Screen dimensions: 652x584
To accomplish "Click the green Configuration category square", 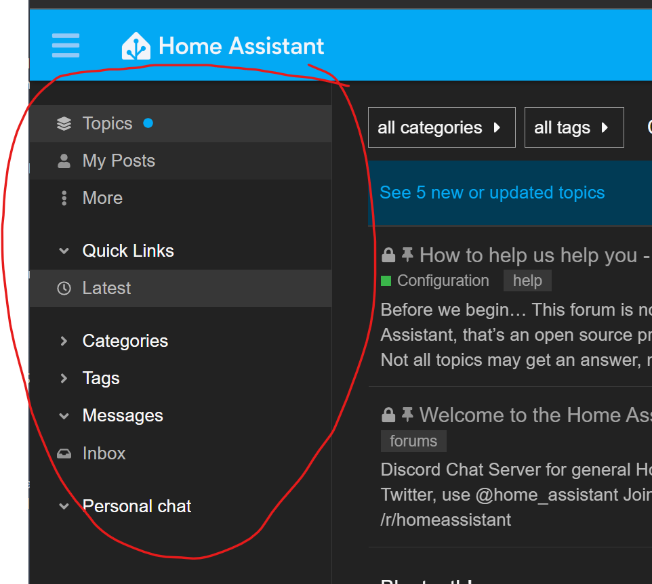I will coord(386,281).
